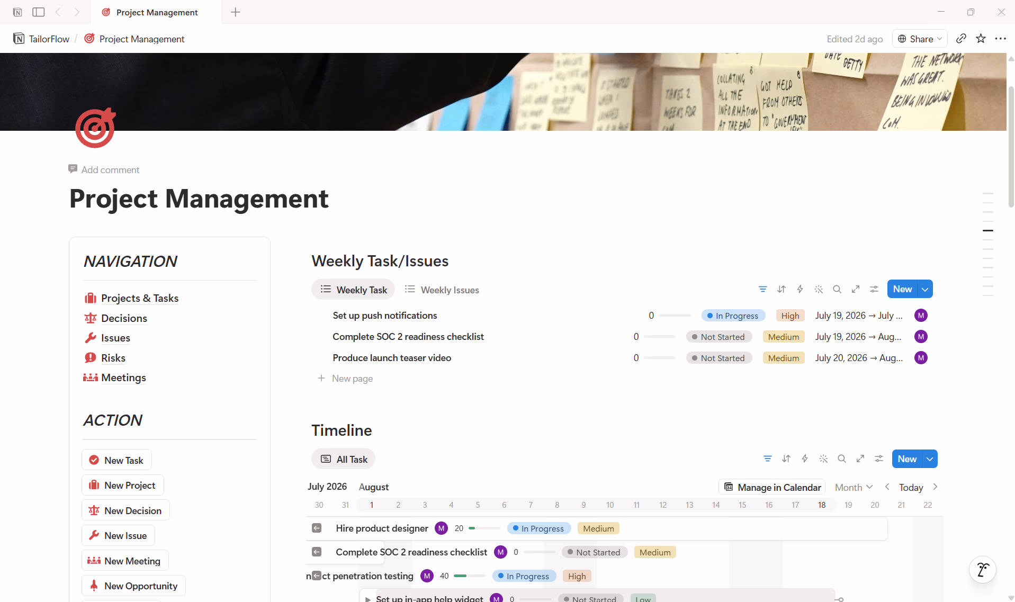Screen dimensions: 1015x602
Task: Open the Risks page link
Action: [113, 358]
